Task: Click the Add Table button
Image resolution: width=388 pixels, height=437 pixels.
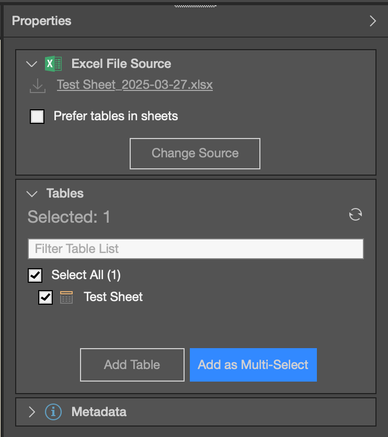Action: 132,365
